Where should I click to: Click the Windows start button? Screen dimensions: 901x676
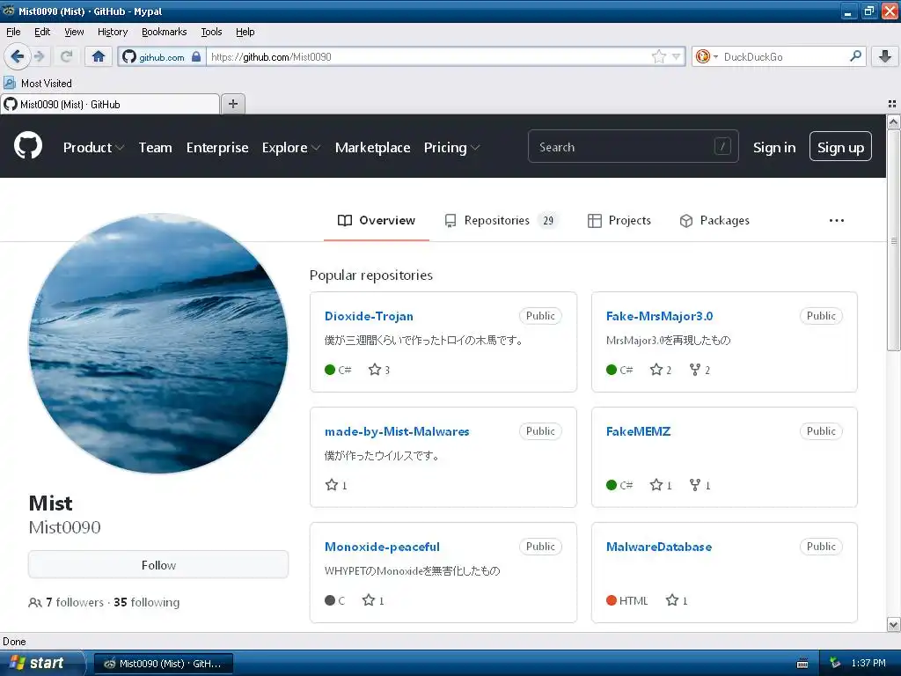pyautogui.click(x=41, y=663)
